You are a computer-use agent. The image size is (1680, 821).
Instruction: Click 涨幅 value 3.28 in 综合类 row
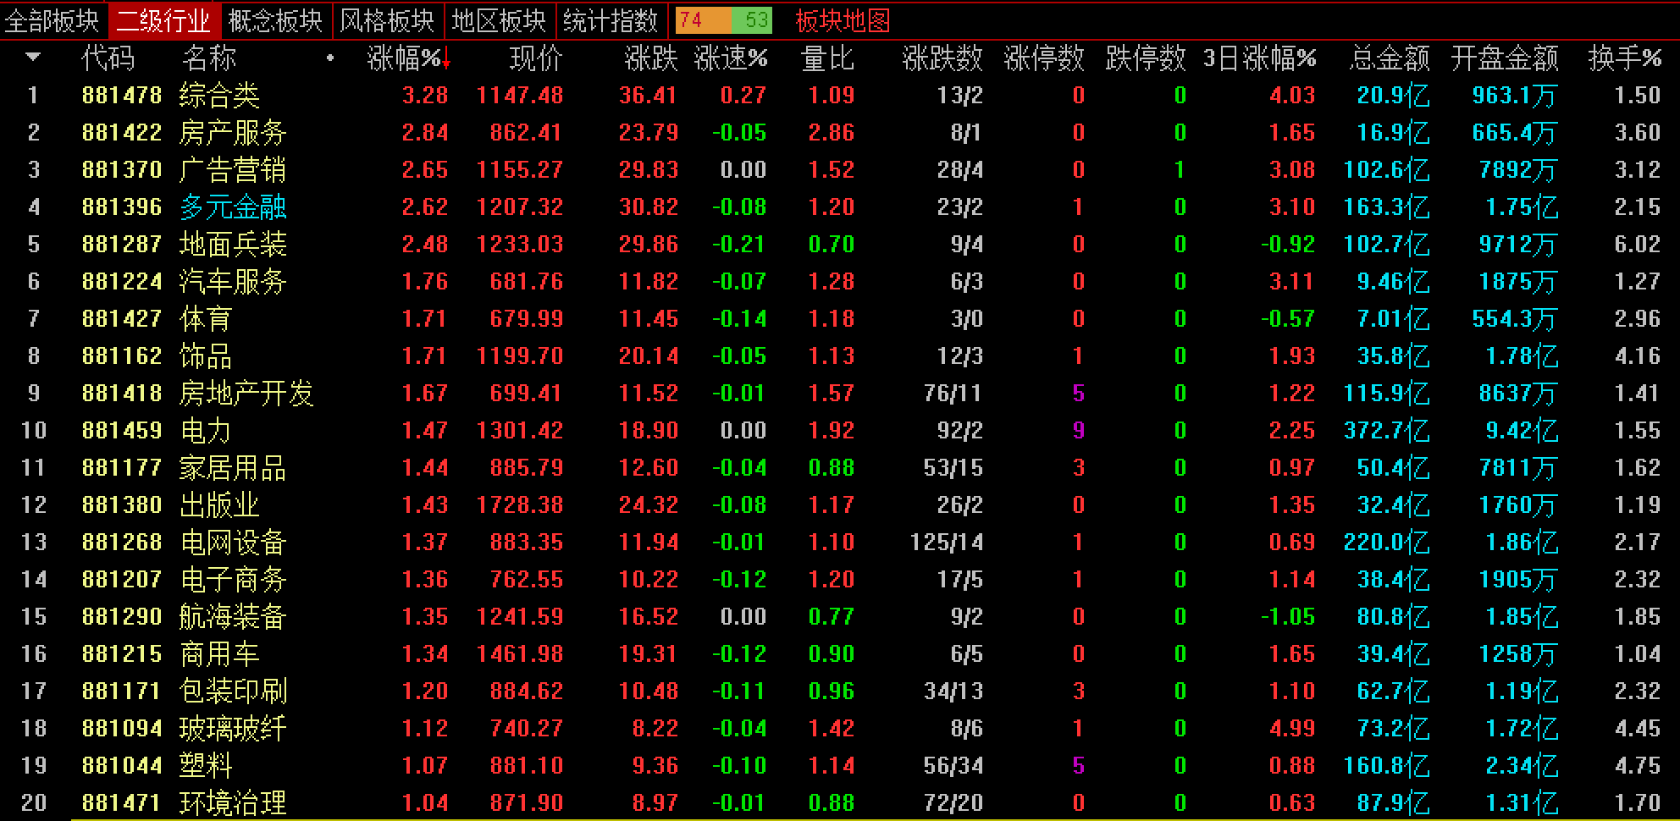point(425,95)
